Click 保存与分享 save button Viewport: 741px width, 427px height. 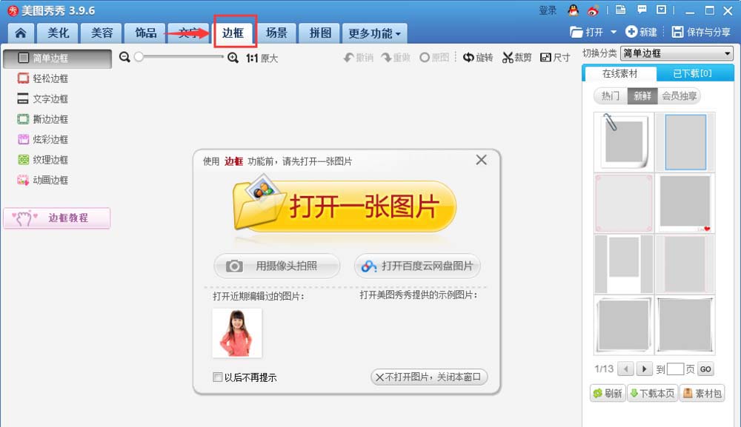point(701,32)
